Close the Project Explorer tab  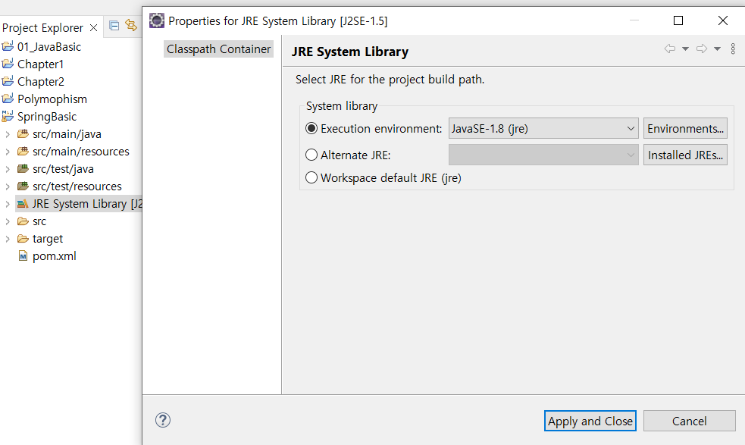pos(94,27)
